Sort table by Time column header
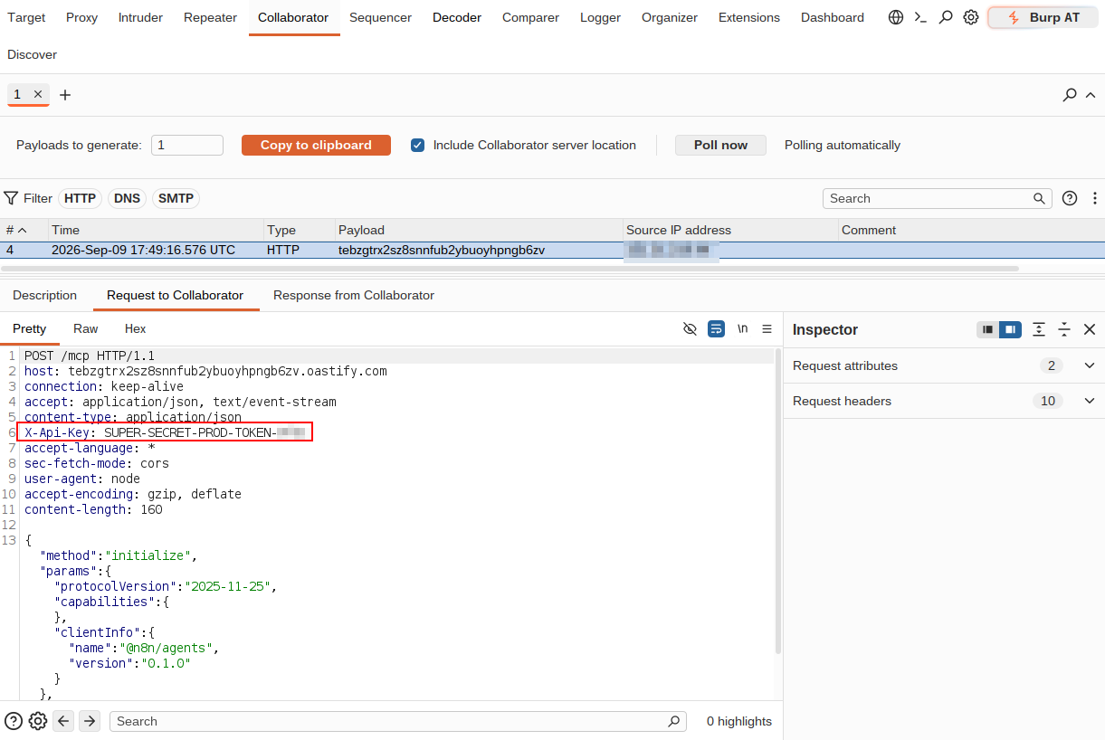 (156, 230)
